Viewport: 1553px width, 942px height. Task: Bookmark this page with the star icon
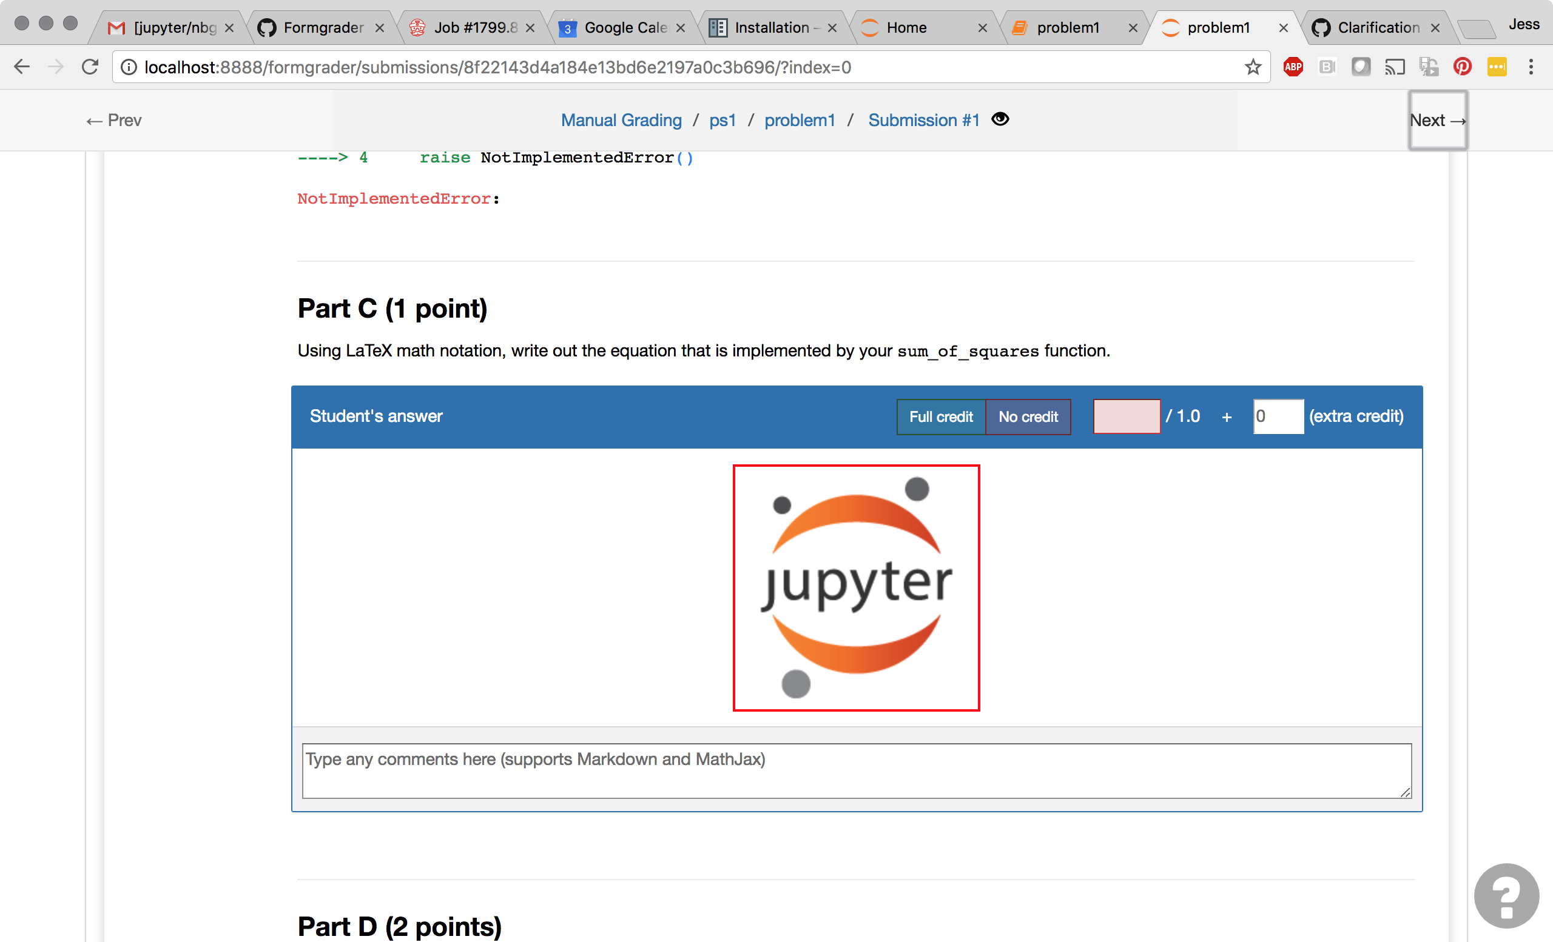(x=1253, y=67)
